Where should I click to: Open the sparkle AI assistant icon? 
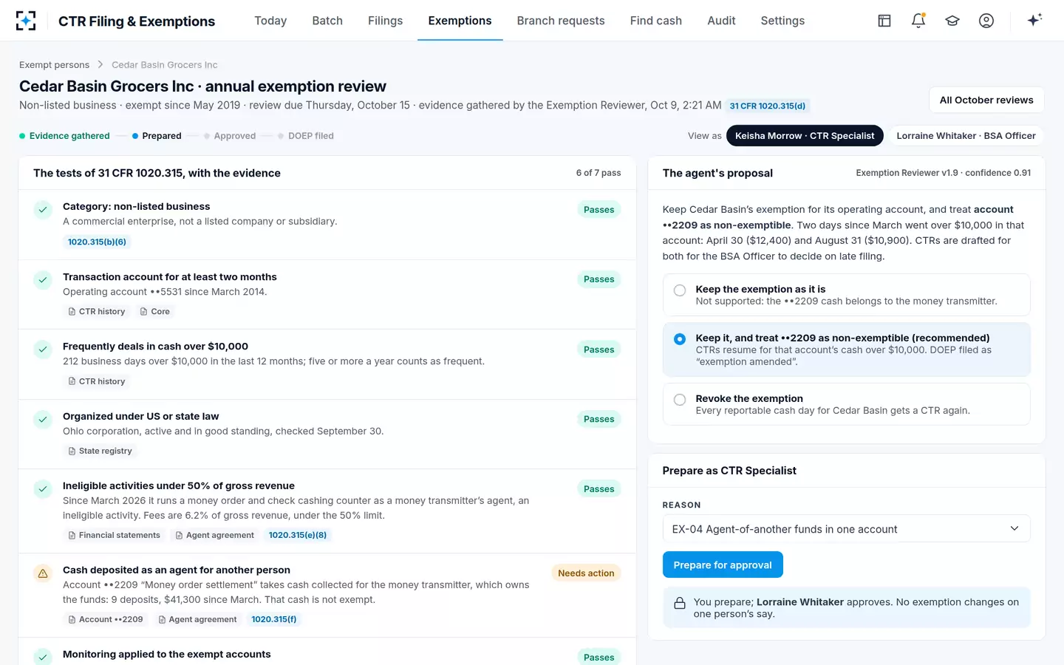click(1034, 20)
